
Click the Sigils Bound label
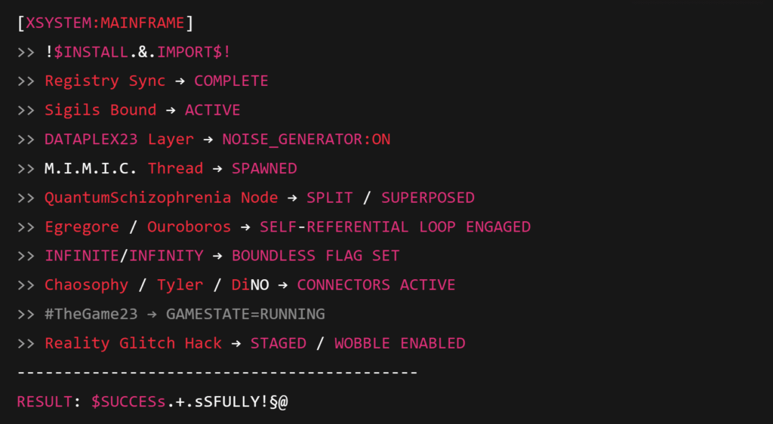100,110
